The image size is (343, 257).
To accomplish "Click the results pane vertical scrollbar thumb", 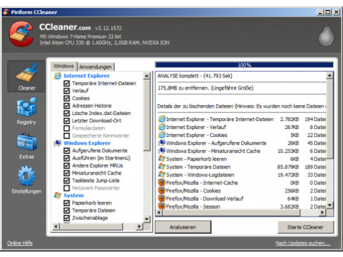I will [329, 119].
